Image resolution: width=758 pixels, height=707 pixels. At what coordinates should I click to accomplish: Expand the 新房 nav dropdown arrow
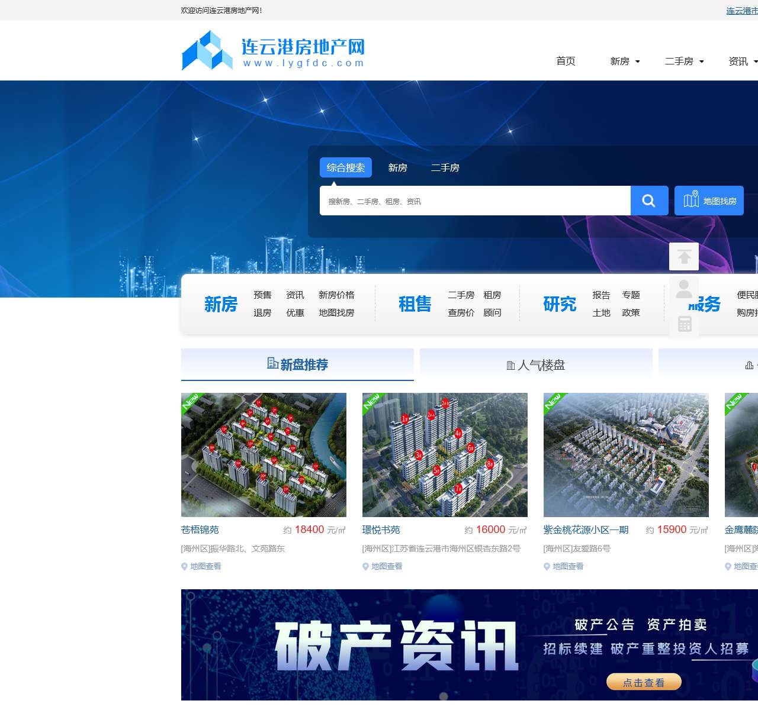point(638,62)
